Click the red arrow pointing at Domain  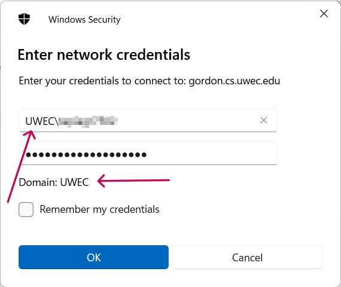pos(133,181)
